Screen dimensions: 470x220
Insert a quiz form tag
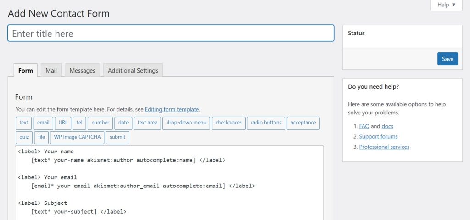tap(24, 137)
